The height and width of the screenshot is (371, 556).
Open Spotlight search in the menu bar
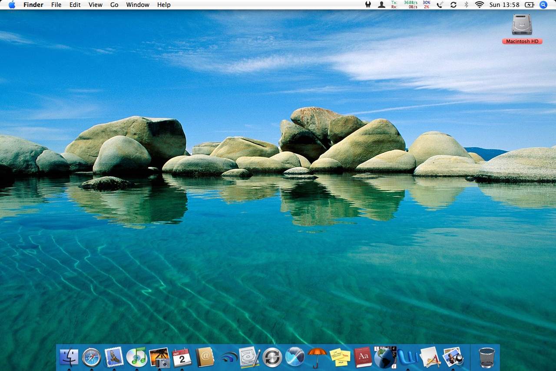point(543,5)
